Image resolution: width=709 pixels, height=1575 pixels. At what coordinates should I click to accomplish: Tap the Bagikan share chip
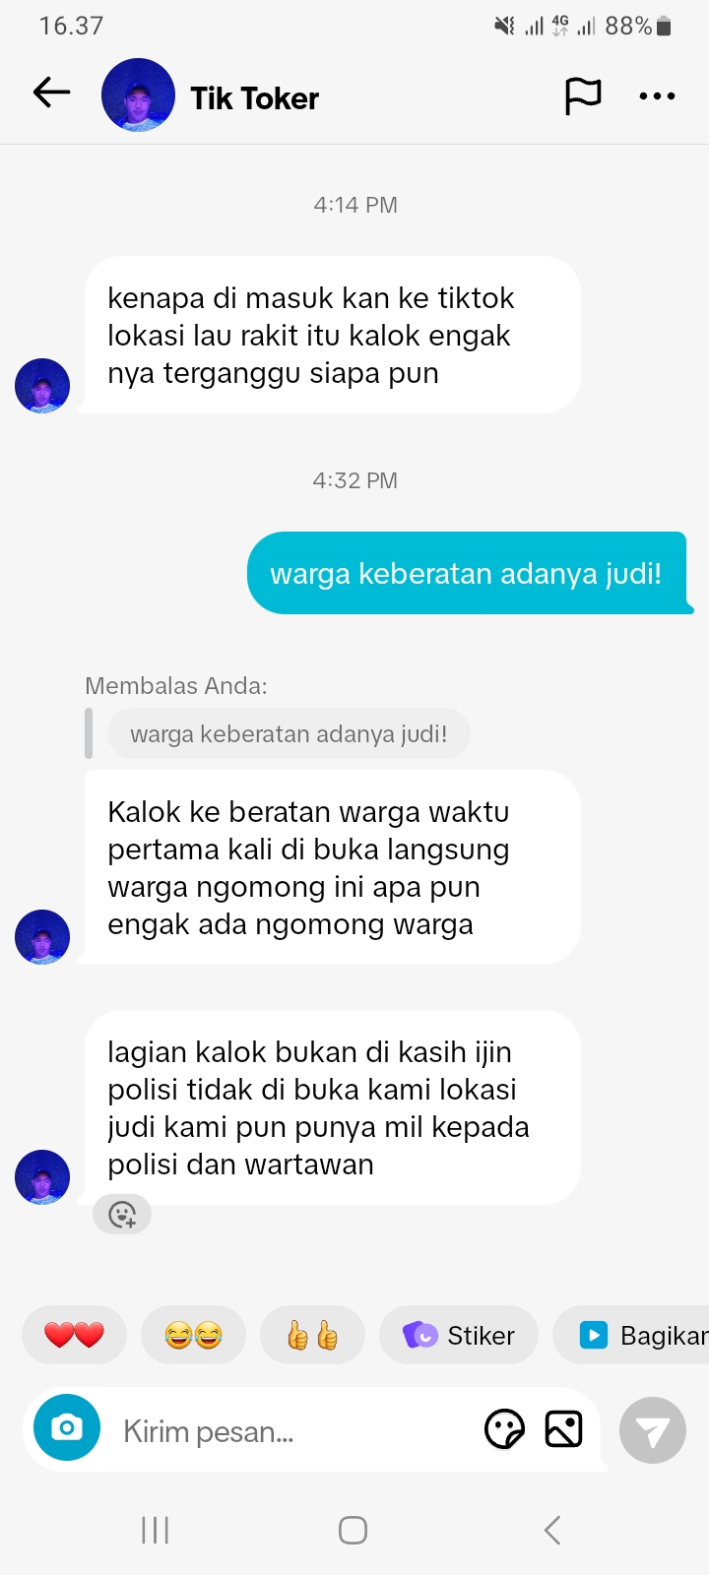pos(631,1335)
